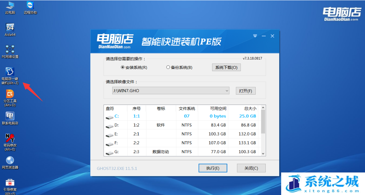Click the 打开(F) button
This screenshot has height=195, width=365.
246,91
